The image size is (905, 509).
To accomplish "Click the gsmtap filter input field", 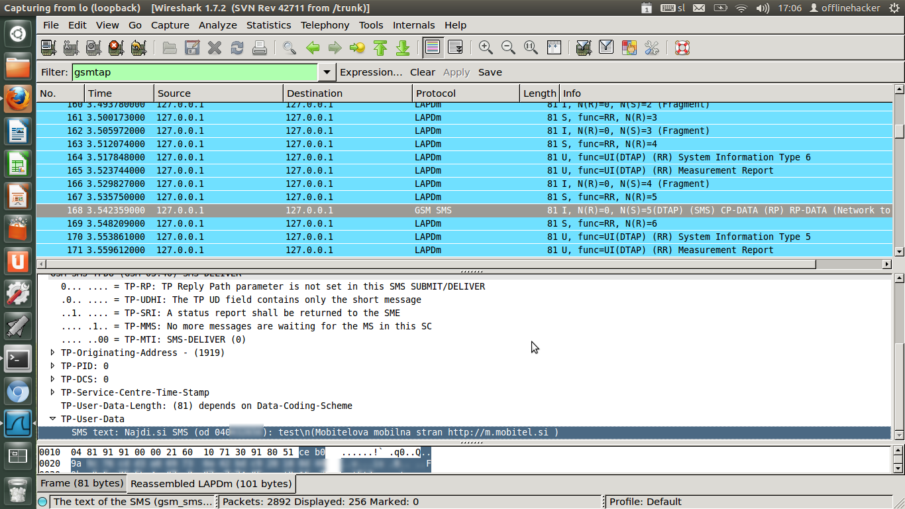I will click(x=195, y=72).
